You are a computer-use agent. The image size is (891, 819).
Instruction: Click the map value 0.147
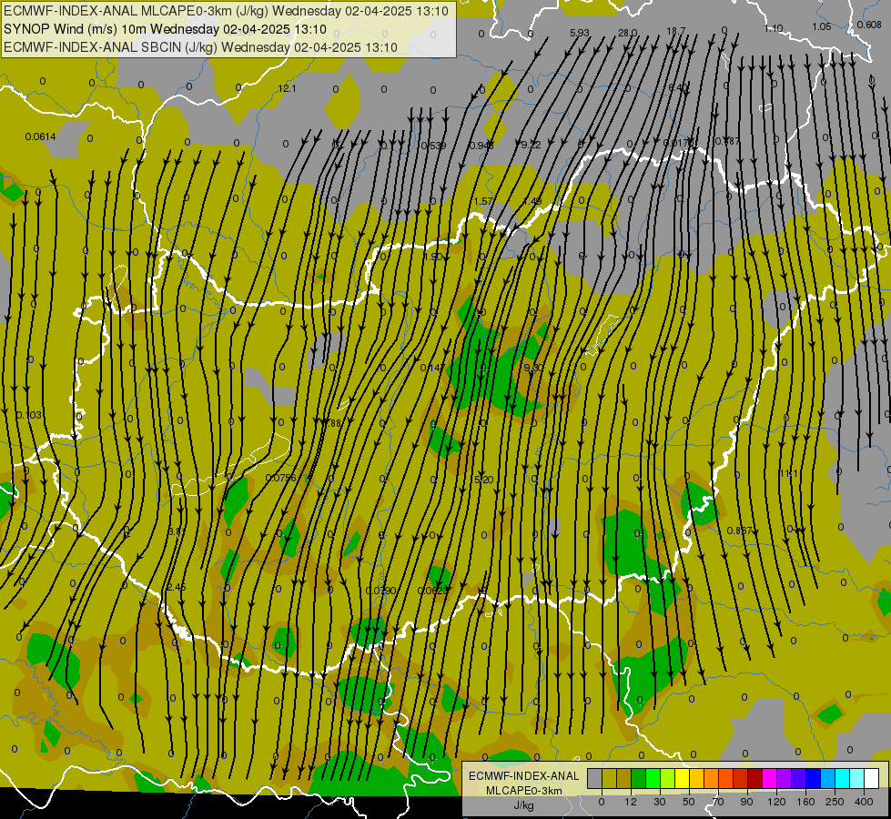coord(432,368)
